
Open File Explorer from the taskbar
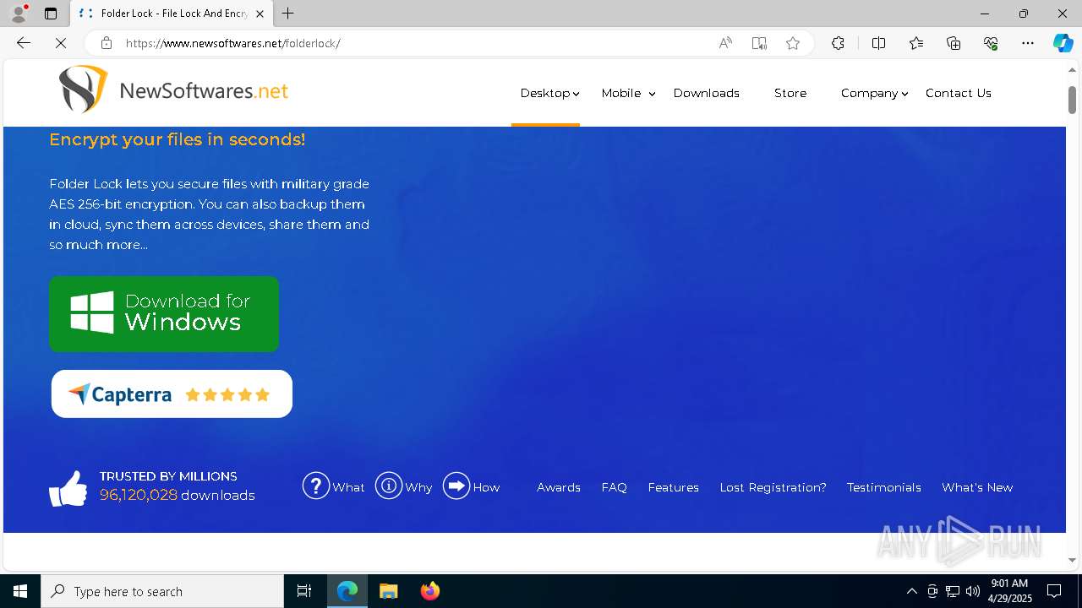[x=388, y=591]
